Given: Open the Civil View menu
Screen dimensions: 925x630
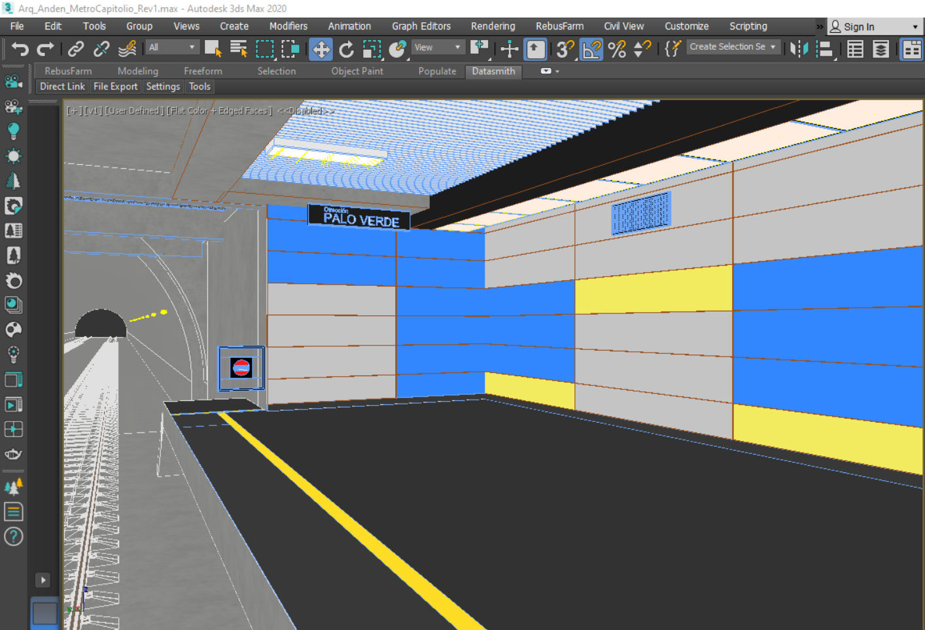Looking at the screenshot, I should [623, 26].
